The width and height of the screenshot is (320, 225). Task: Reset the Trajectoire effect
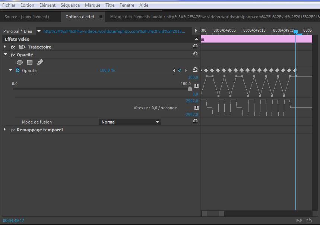point(195,47)
